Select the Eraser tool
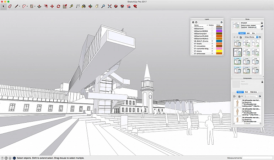This screenshot has width=274, height=160. point(10,6)
